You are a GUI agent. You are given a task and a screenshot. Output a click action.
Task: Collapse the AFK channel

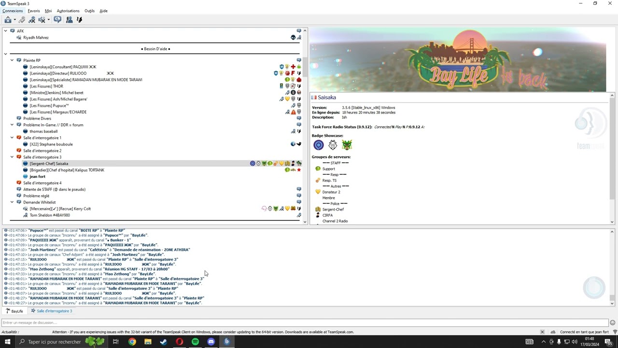click(6, 31)
